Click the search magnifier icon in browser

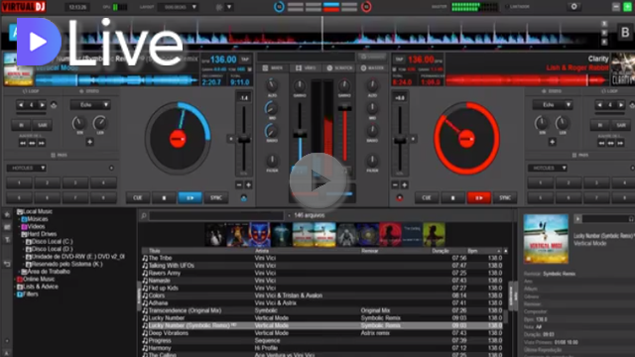[x=143, y=216]
